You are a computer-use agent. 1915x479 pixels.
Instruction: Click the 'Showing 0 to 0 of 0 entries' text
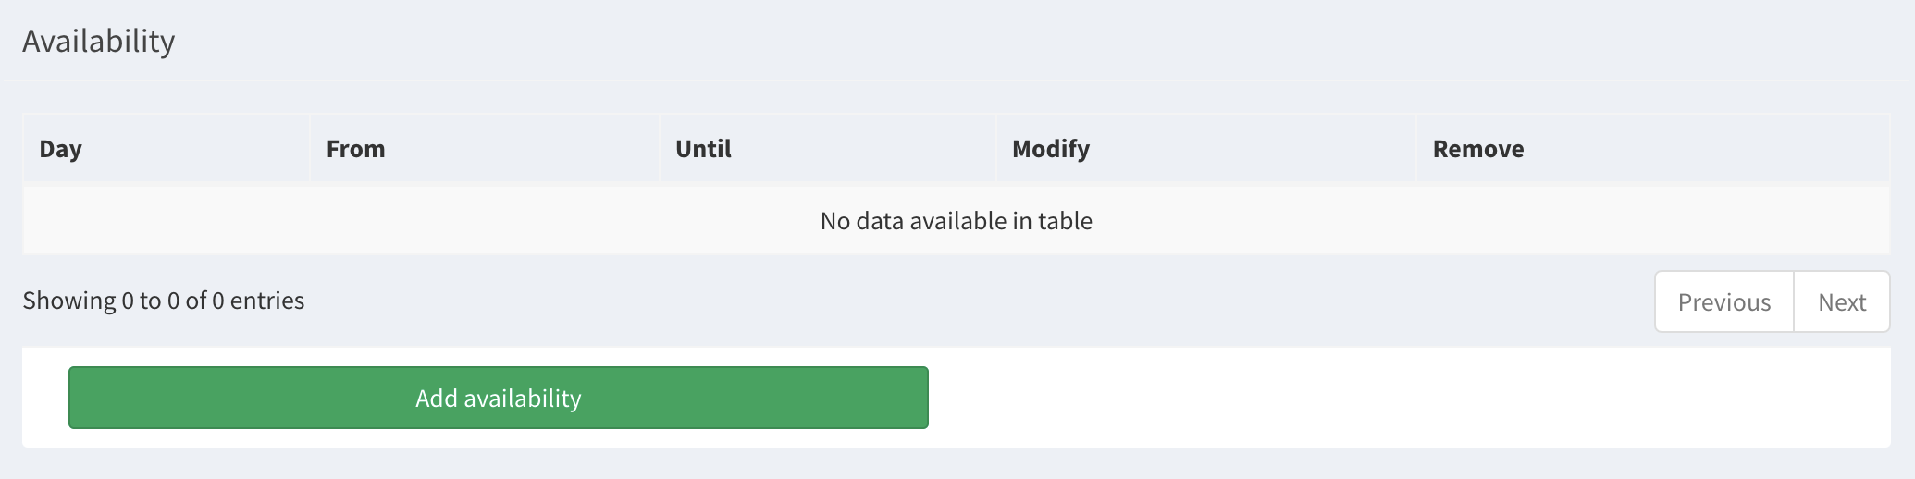pos(164,301)
